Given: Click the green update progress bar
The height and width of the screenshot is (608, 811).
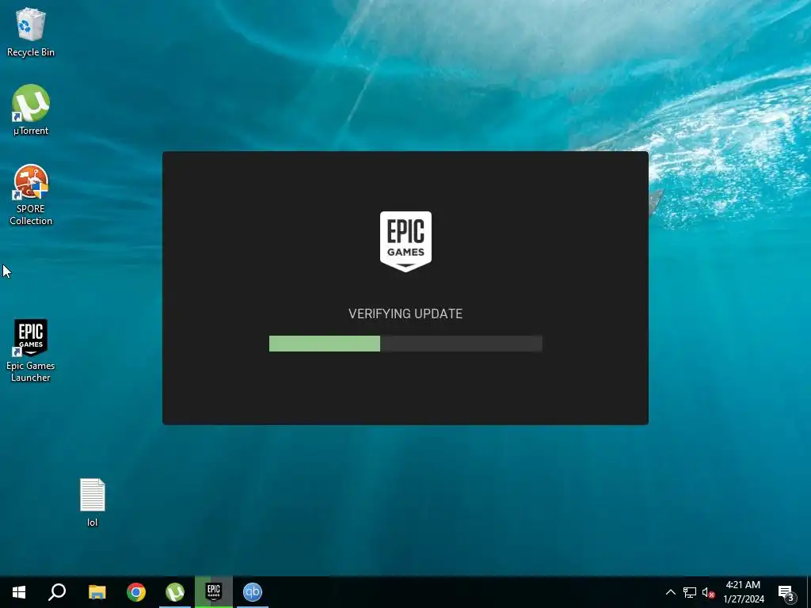Looking at the screenshot, I should pyautogui.click(x=405, y=344).
